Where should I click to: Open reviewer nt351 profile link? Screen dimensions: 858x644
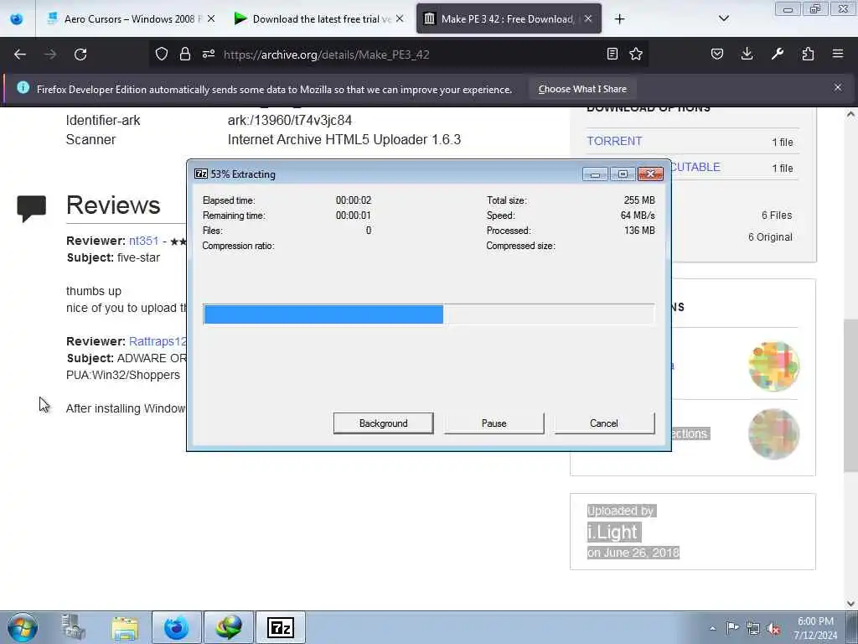[143, 241]
